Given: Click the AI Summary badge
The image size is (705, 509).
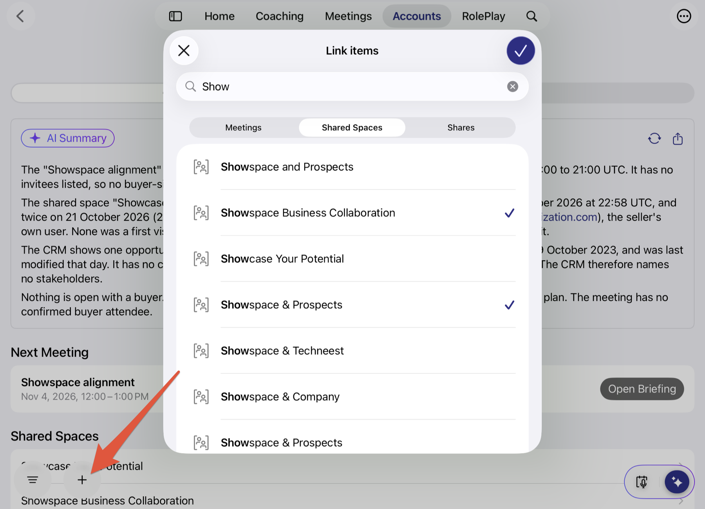Looking at the screenshot, I should click(68, 138).
